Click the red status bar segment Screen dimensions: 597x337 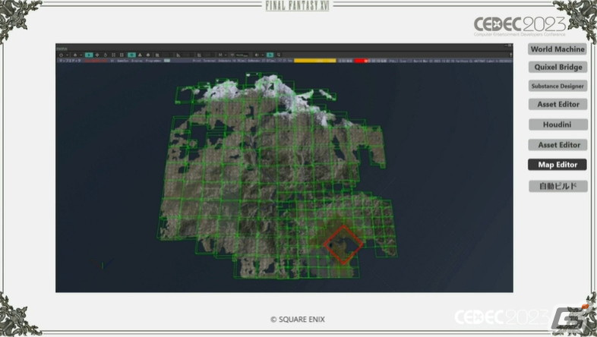tap(362, 61)
